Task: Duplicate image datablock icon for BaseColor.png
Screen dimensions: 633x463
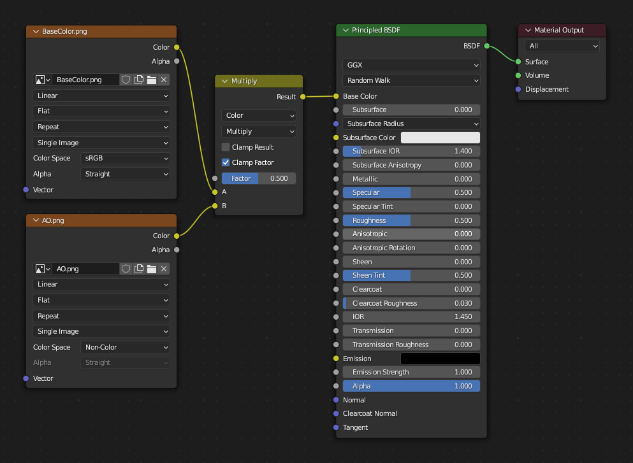Action: click(139, 80)
